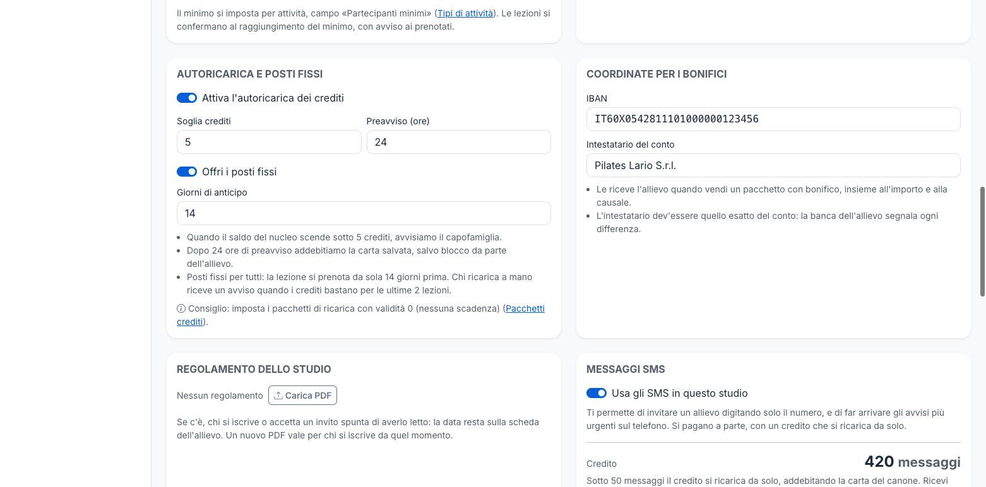Select the Preavviso (ore) input box
986x487 pixels.
(x=459, y=142)
